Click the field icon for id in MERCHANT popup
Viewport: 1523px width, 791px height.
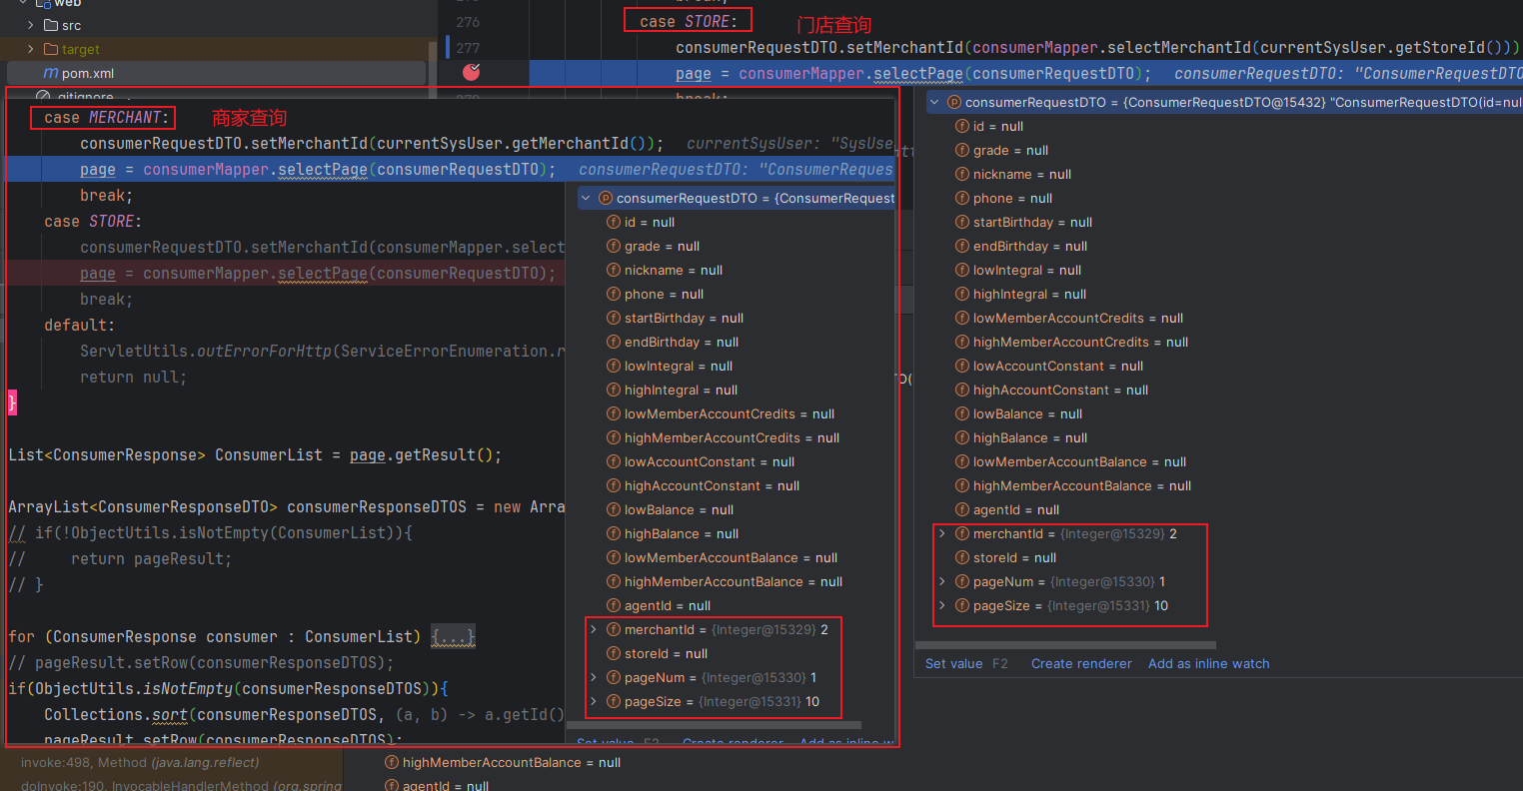615,222
